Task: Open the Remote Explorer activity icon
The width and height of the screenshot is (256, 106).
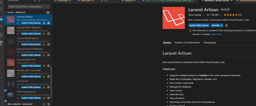Action: (x=1, y=34)
